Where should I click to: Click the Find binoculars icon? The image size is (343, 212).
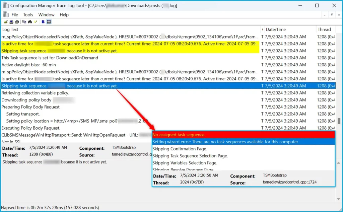coord(30,22)
